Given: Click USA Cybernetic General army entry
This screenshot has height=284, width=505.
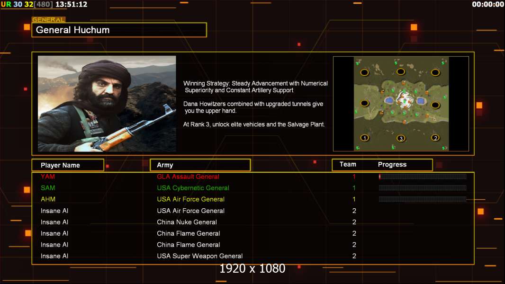Looking at the screenshot, I should [x=193, y=188].
